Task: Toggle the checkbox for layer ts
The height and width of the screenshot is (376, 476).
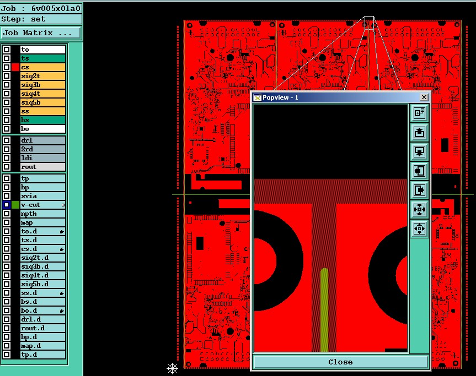Action: tap(7, 58)
